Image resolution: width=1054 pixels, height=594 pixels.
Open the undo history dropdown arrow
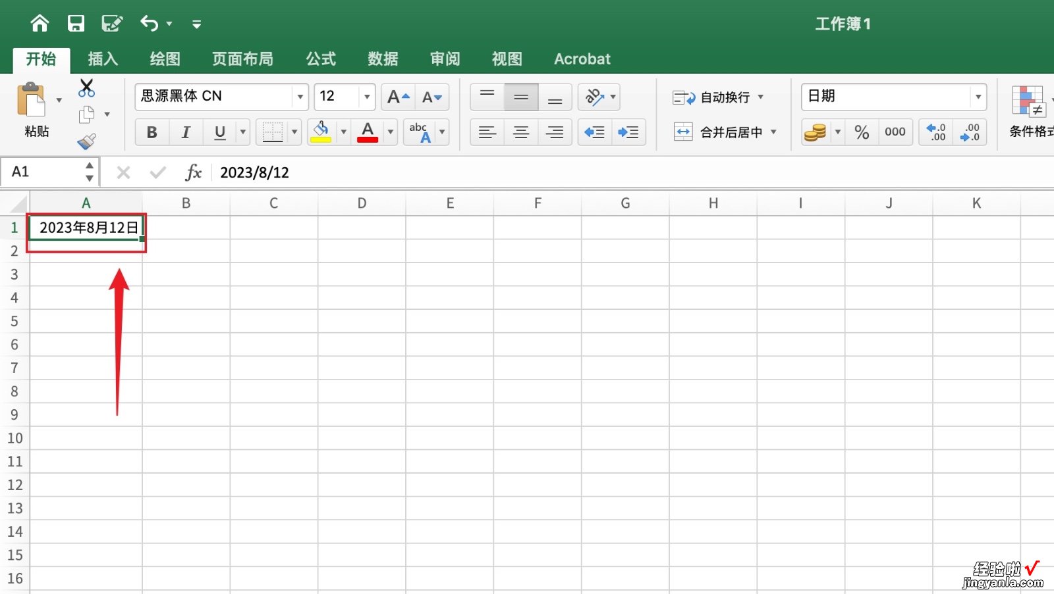[169, 24]
